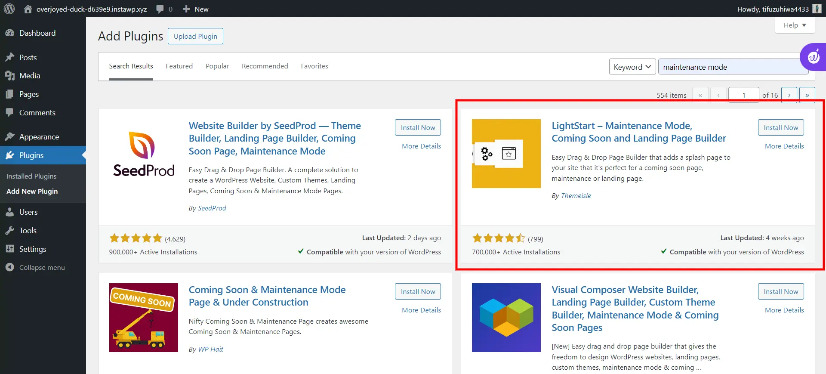Click the Posts pushpin icon
826x374 pixels.
(x=9, y=57)
